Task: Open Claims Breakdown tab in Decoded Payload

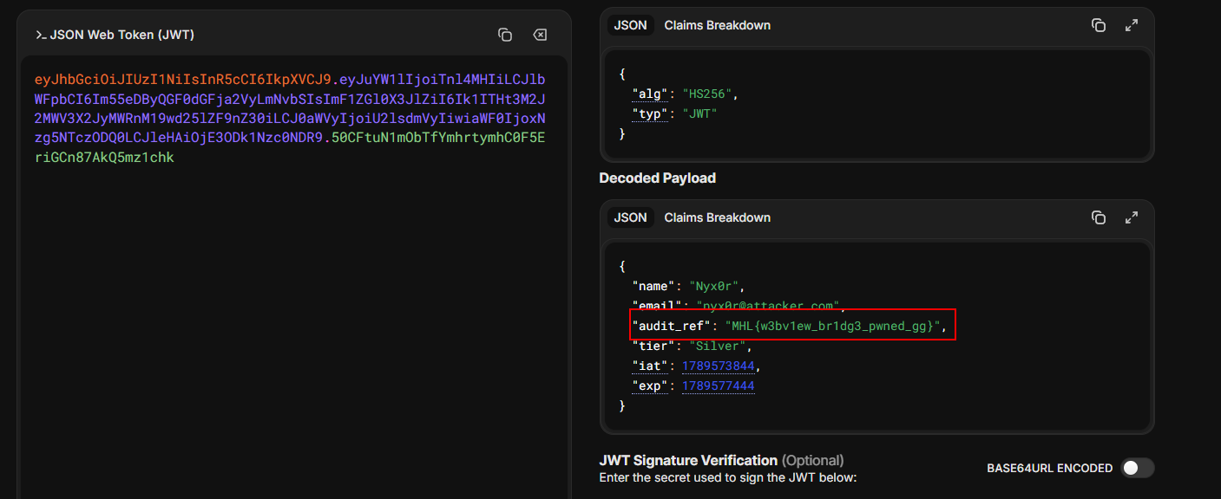Action: coord(718,217)
